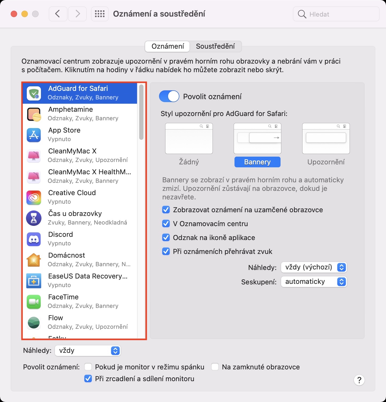Show all preferences grid button
The height and width of the screenshot is (402, 386).
point(100,14)
